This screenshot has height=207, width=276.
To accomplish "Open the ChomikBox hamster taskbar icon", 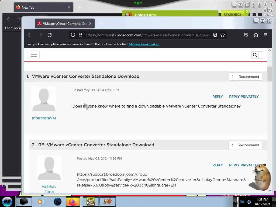I will [x=91, y=202].
